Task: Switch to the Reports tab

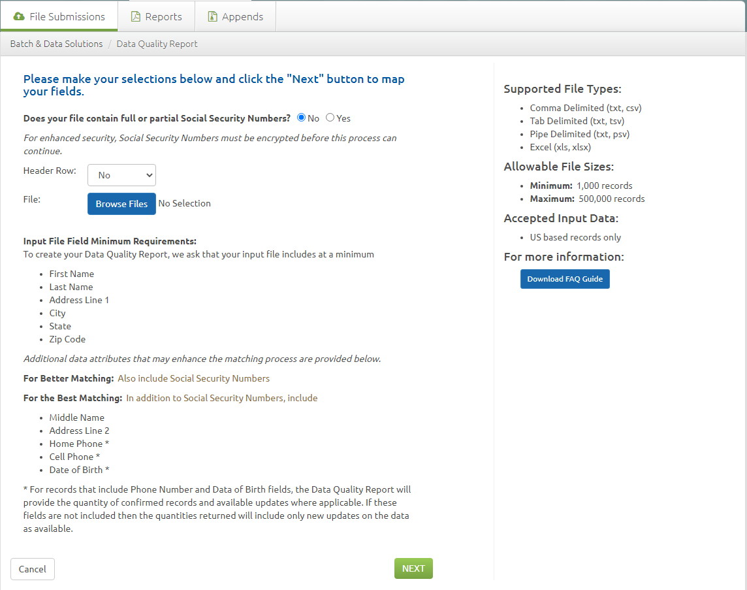Action: (156, 17)
